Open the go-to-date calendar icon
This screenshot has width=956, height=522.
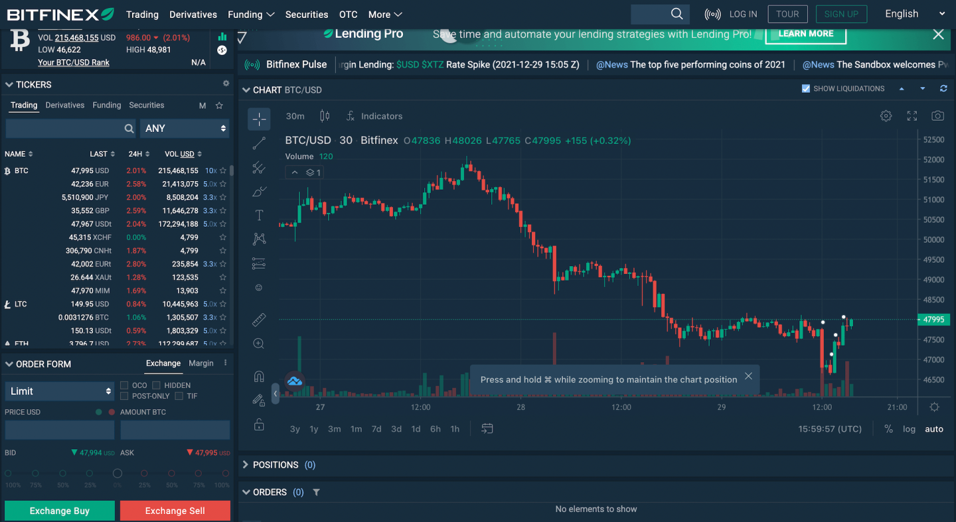point(487,428)
